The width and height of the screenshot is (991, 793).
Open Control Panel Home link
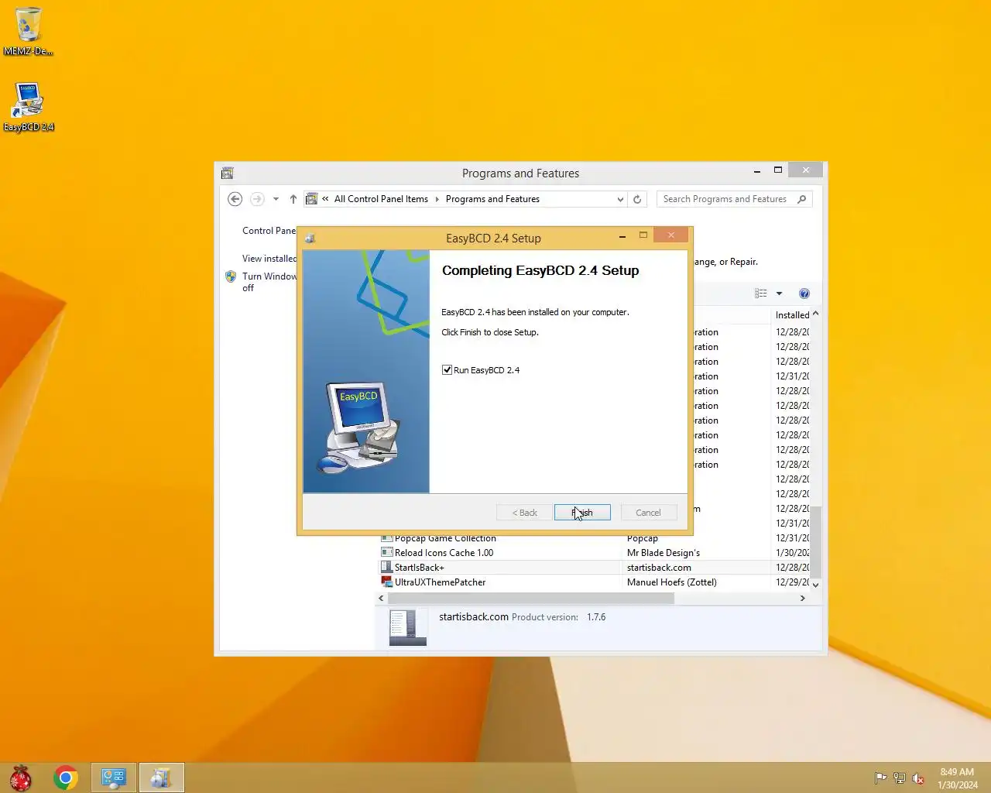pyautogui.click(x=269, y=231)
